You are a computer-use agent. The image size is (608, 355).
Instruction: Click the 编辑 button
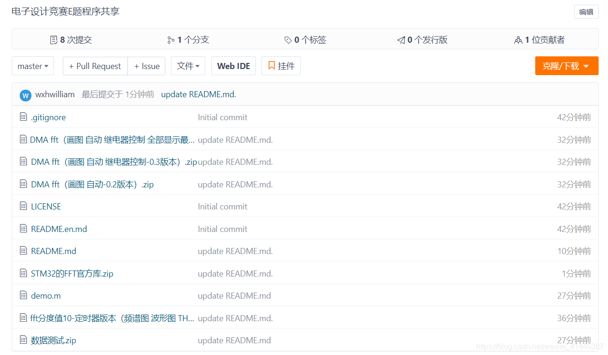(586, 12)
